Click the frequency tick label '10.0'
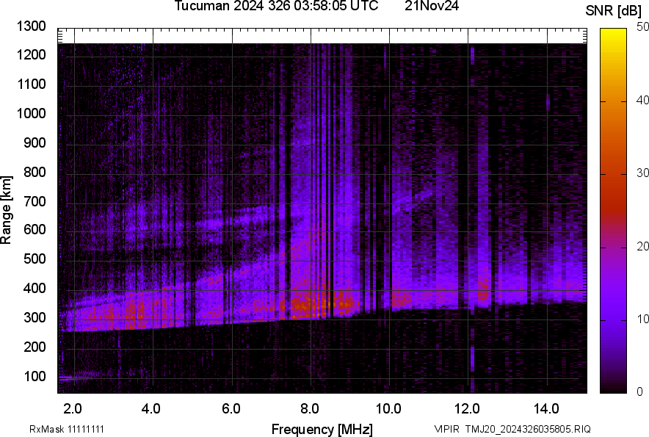 tap(388, 409)
